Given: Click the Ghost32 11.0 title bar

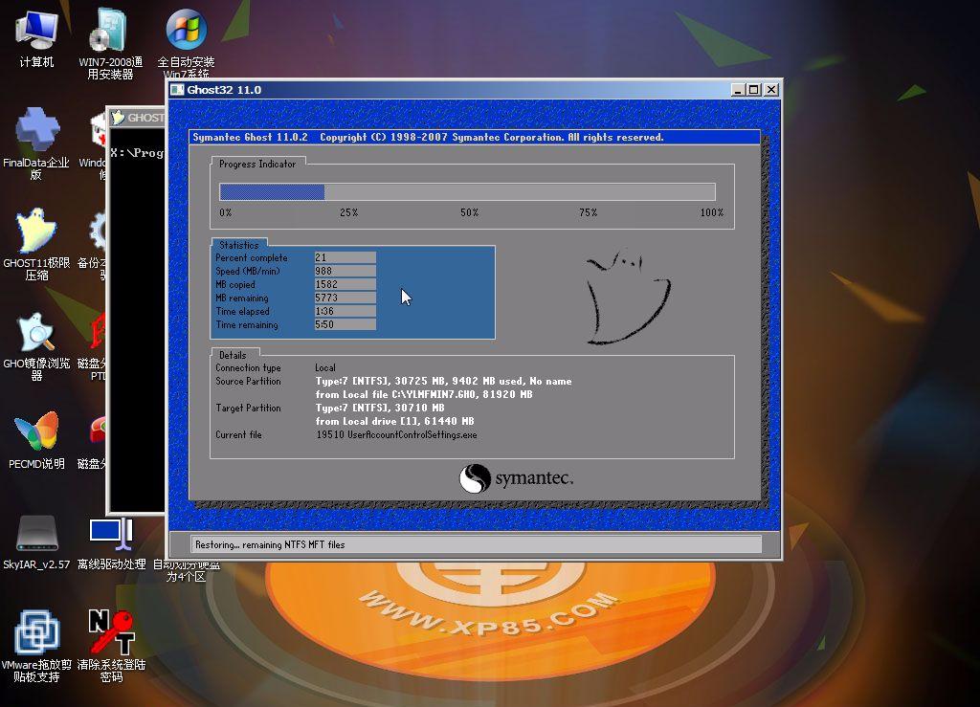Looking at the screenshot, I should (431, 90).
